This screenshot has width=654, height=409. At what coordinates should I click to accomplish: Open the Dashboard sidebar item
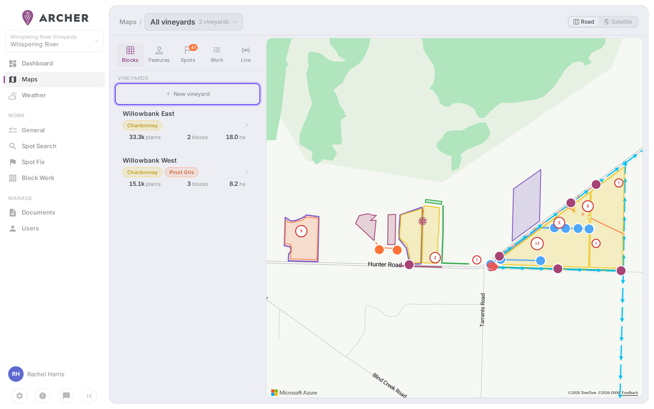(x=54, y=64)
